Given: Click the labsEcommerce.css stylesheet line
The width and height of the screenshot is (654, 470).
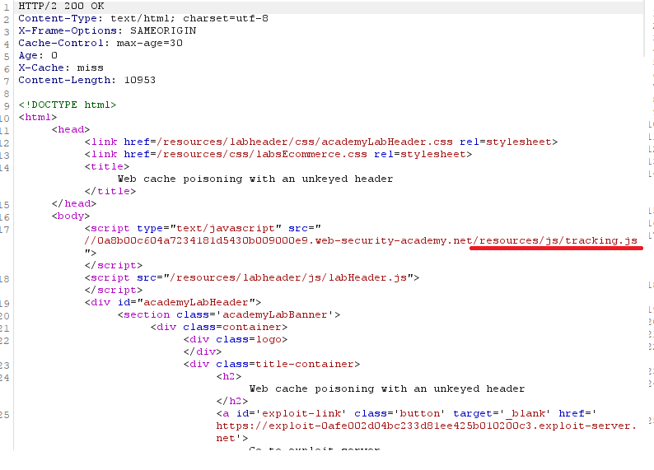Looking at the screenshot, I should pyautogui.click(x=278, y=154).
